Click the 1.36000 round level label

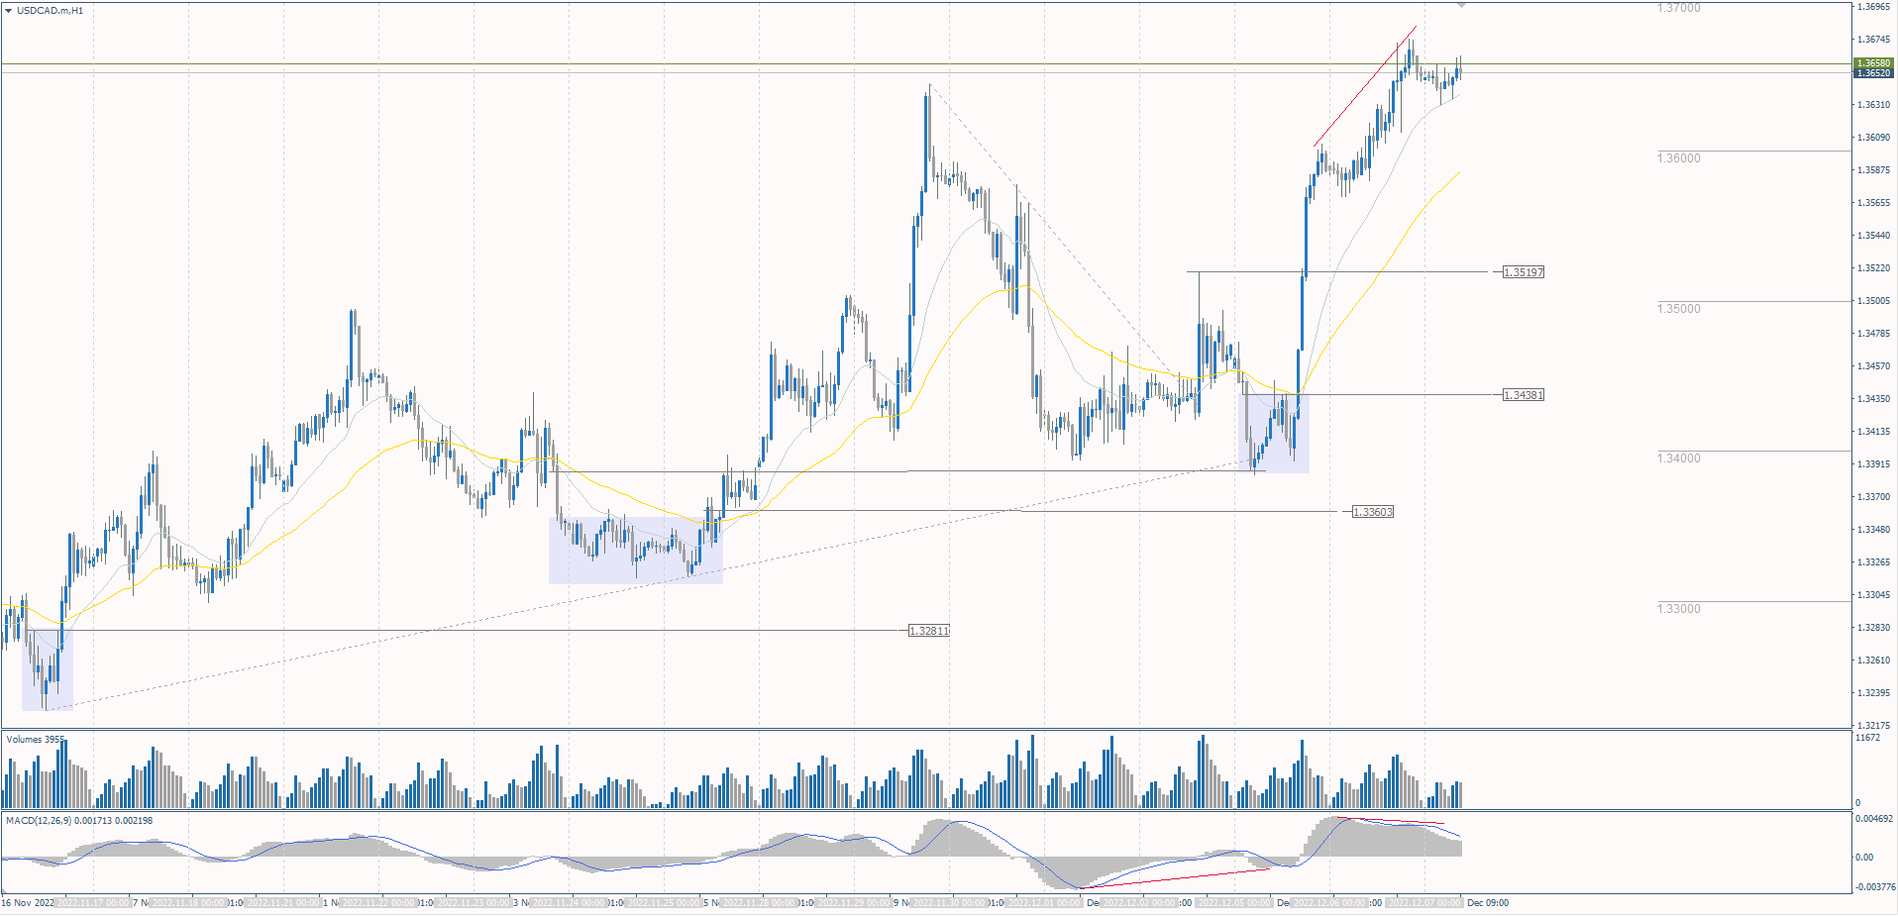pyautogui.click(x=1679, y=158)
